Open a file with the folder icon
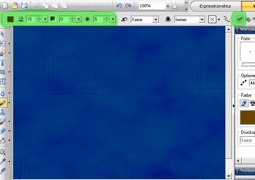 pyautogui.click(x=14, y=6)
